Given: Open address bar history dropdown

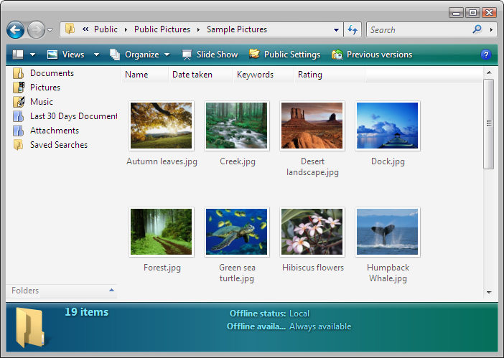Looking at the screenshot, I should (337, 30).
